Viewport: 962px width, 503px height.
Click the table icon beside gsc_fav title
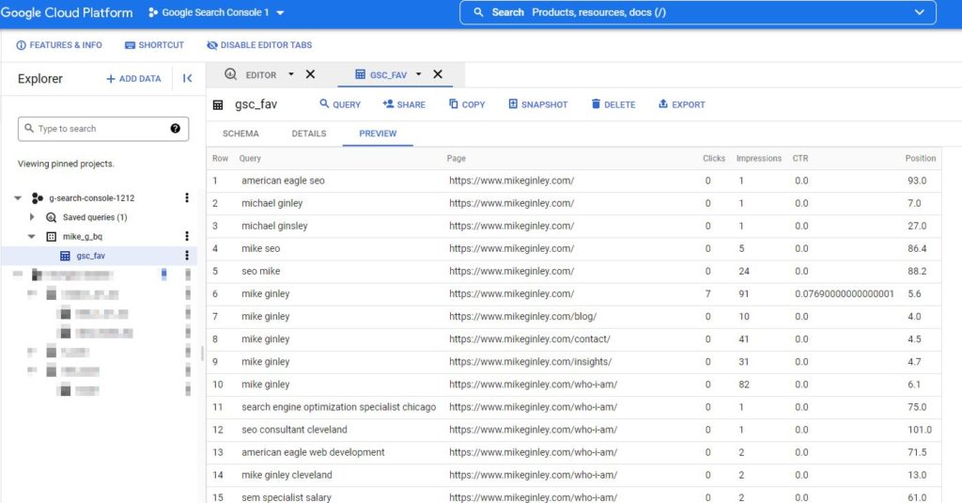click(x=218, y=105)
